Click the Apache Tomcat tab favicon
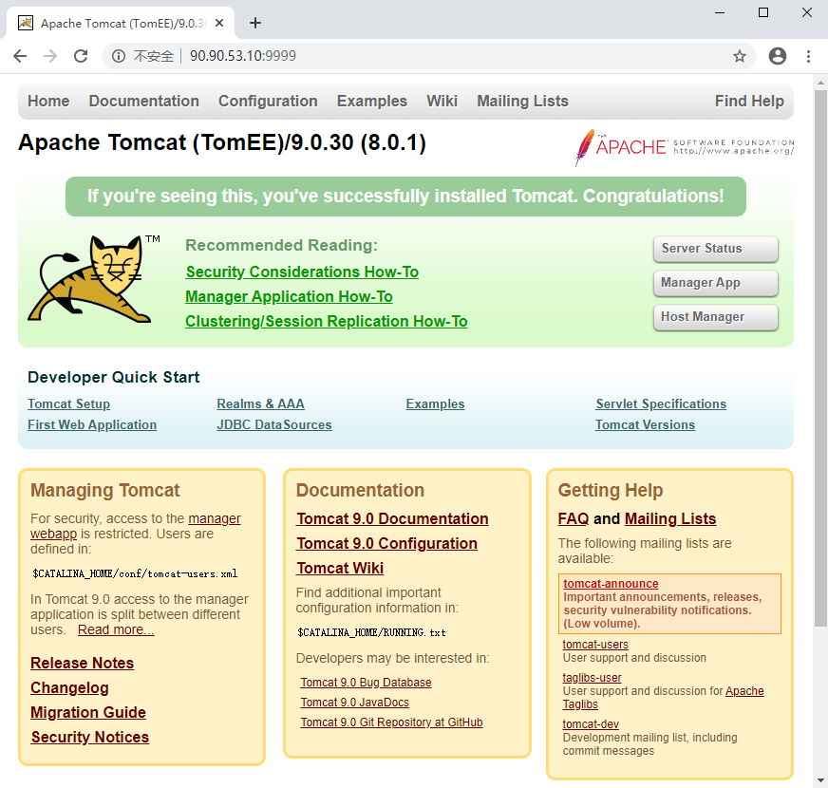Viewport: 828px width, 788px height. point(26,23)
